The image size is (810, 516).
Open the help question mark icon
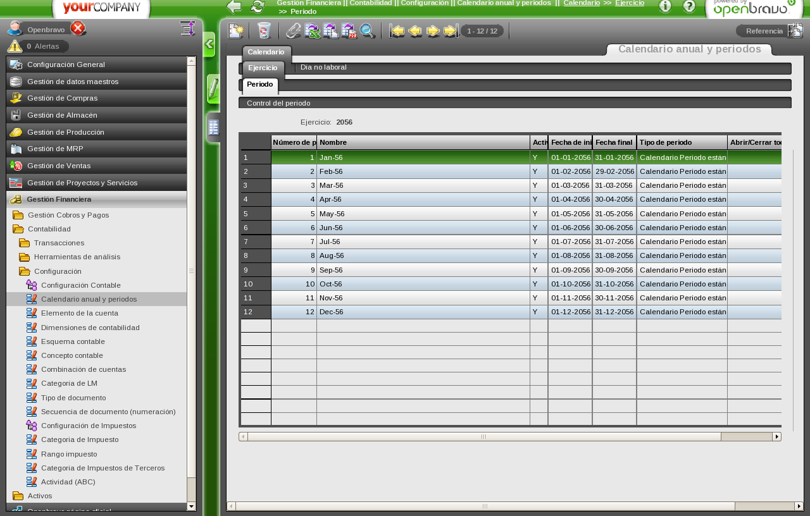point(689,6)
